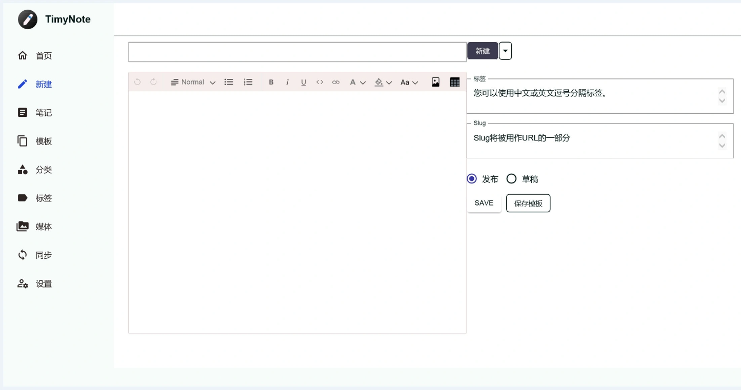
Task: Apply code formatting with the code icon
Action: [x=319, y=82]
